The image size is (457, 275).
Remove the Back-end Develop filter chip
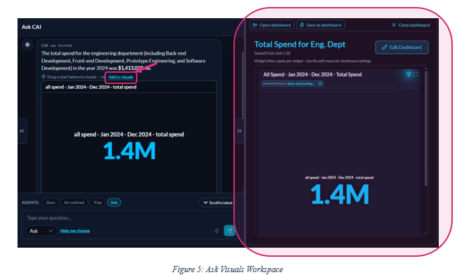coord(320,83)
